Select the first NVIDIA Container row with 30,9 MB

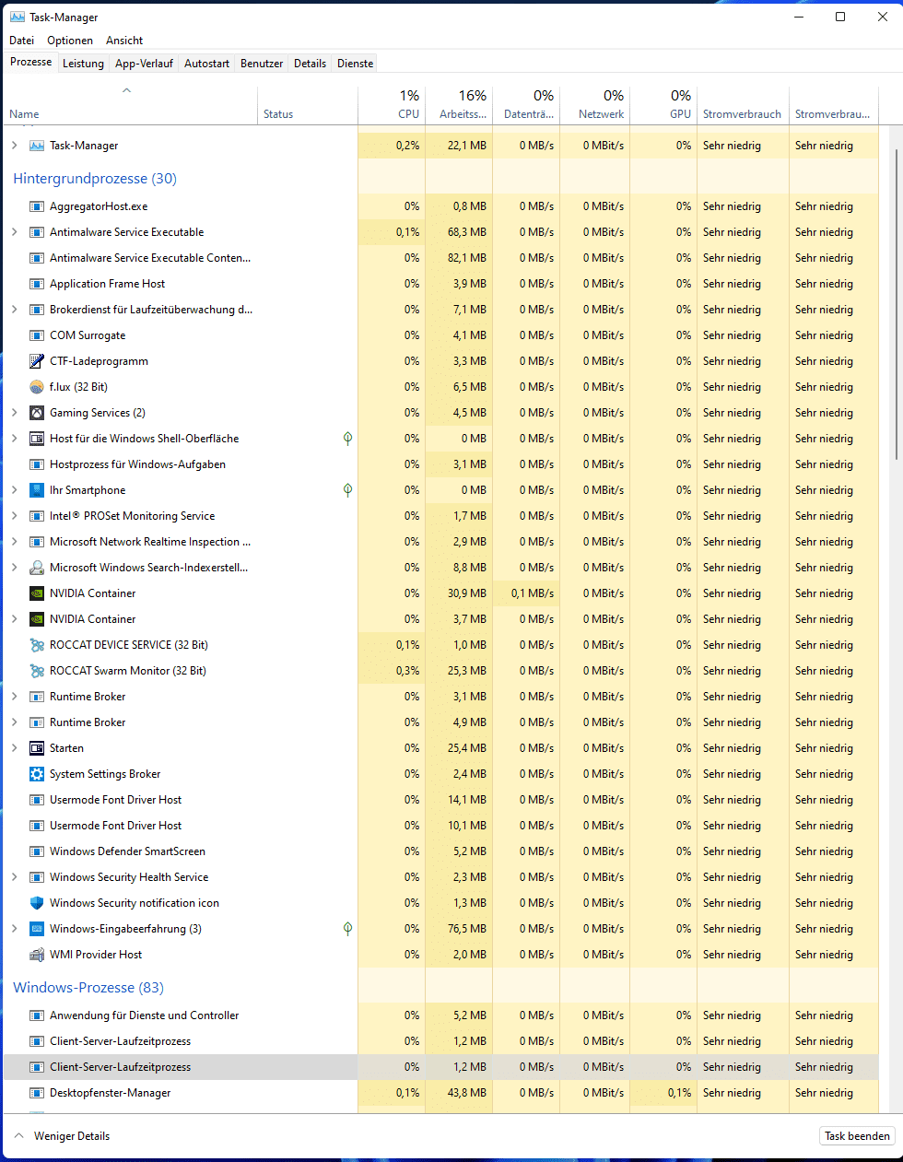(440, 593)
